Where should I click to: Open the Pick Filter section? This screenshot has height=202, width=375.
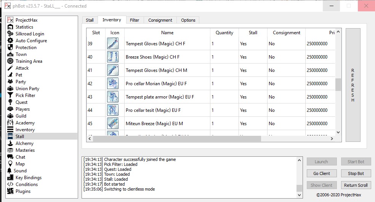(x=25, y=95)
